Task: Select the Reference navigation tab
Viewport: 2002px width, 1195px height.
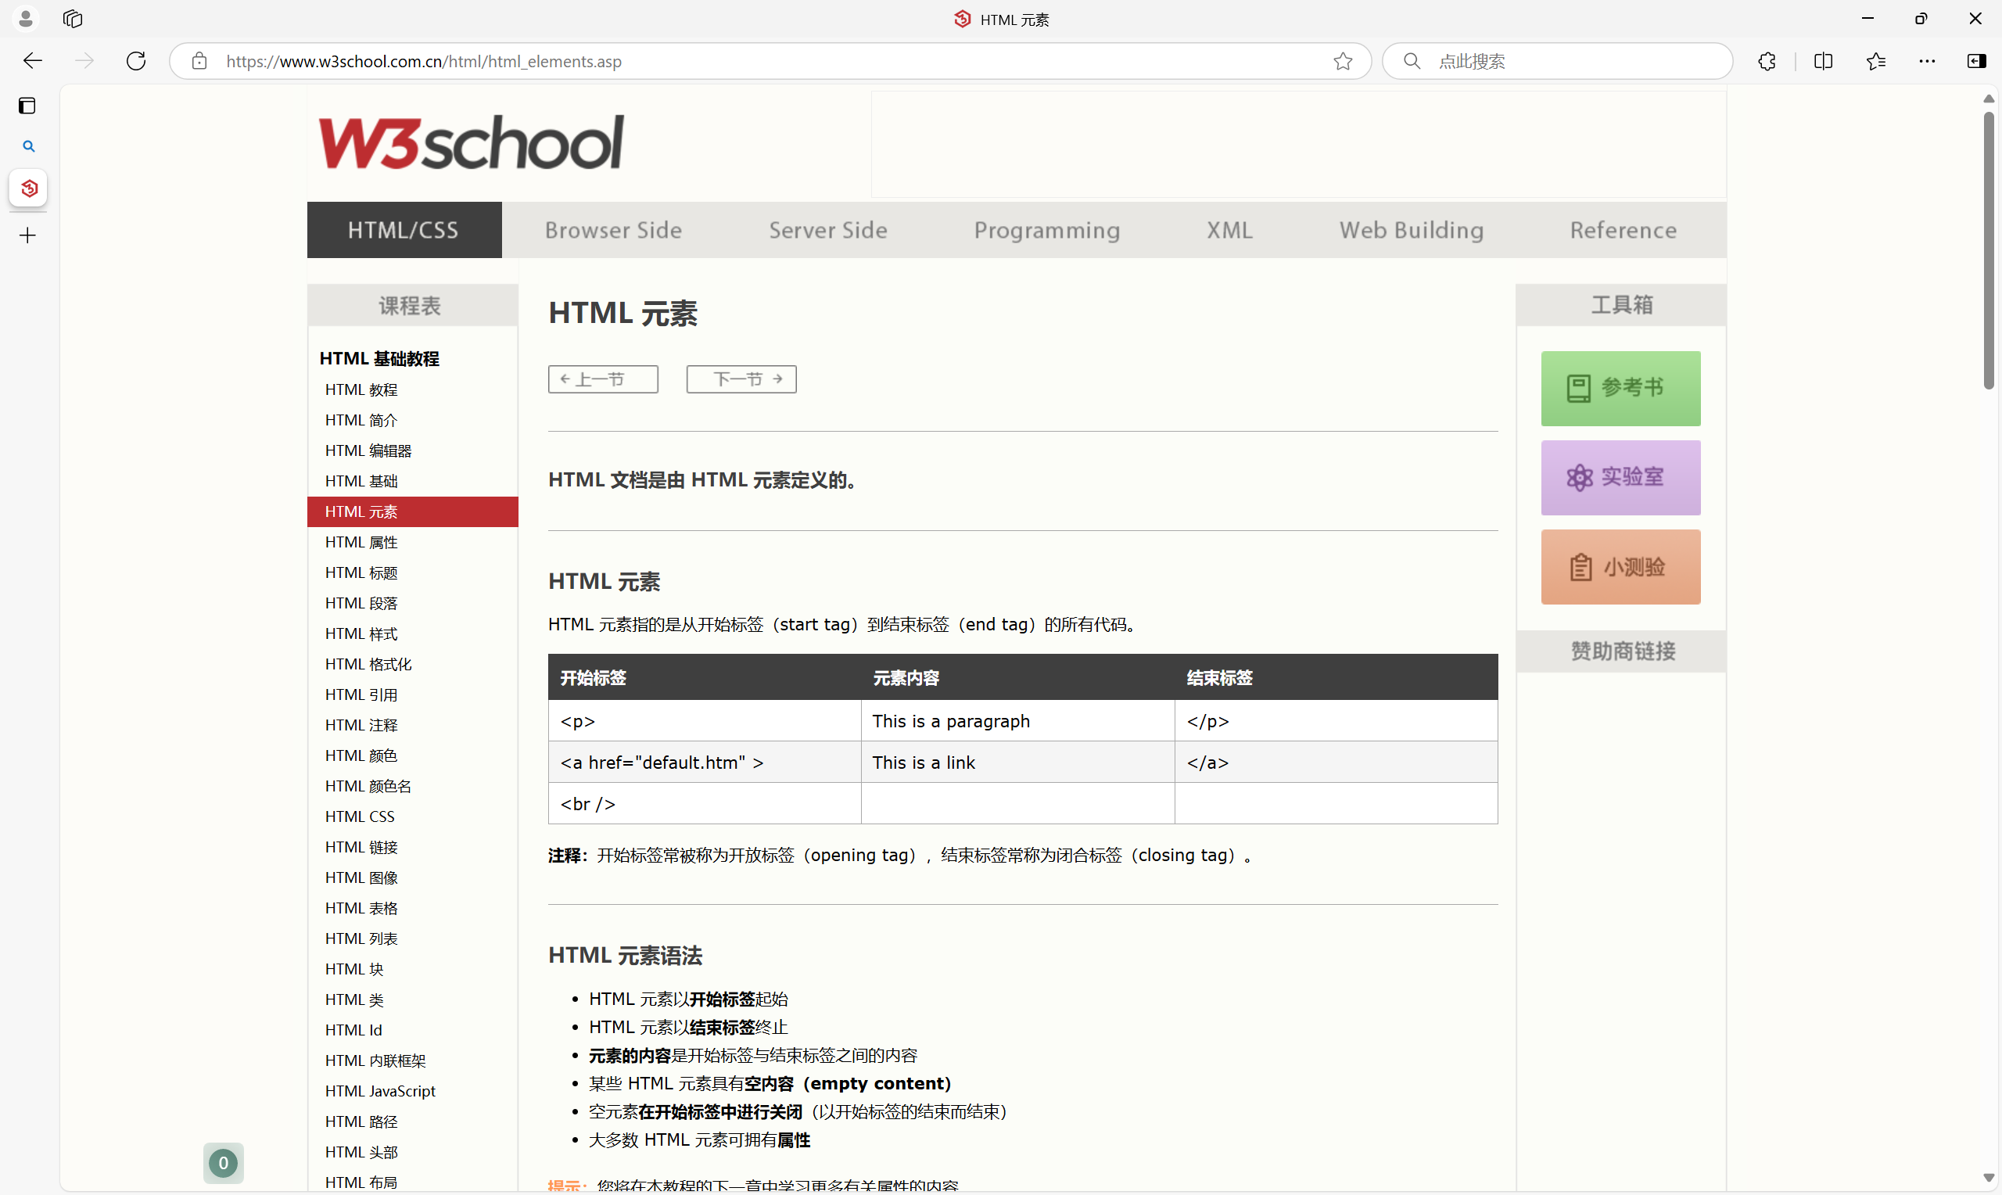Action: [x=1623, y=230]
